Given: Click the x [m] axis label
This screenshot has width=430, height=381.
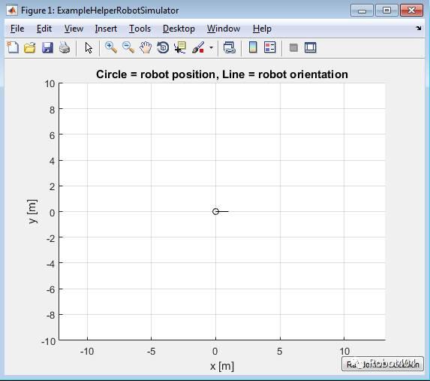Looking at the screenshot, I should (x=222, y=366).
